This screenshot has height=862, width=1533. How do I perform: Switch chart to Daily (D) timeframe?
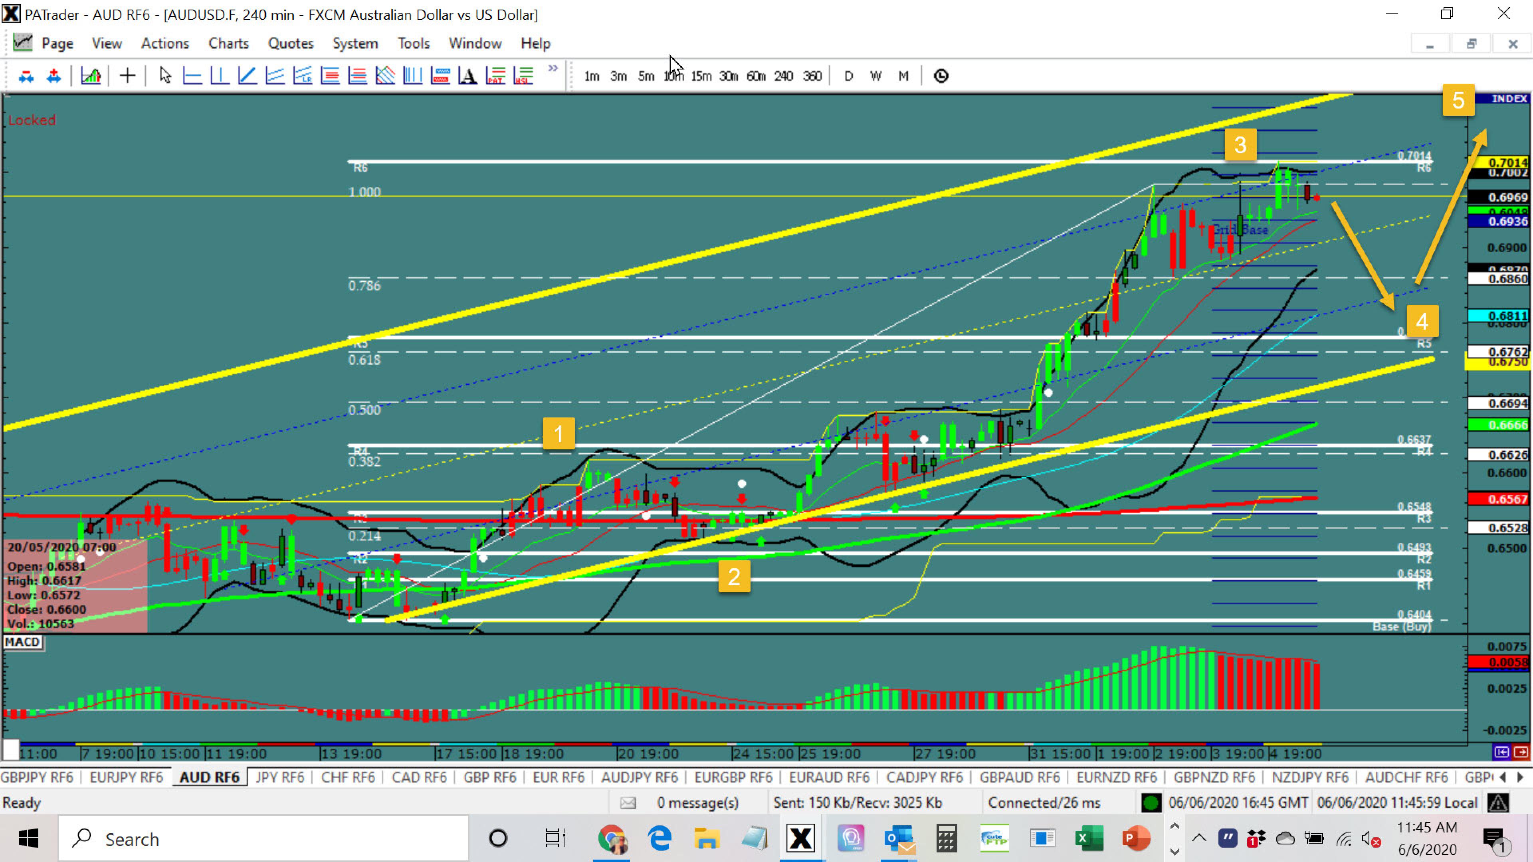[849, 75]
